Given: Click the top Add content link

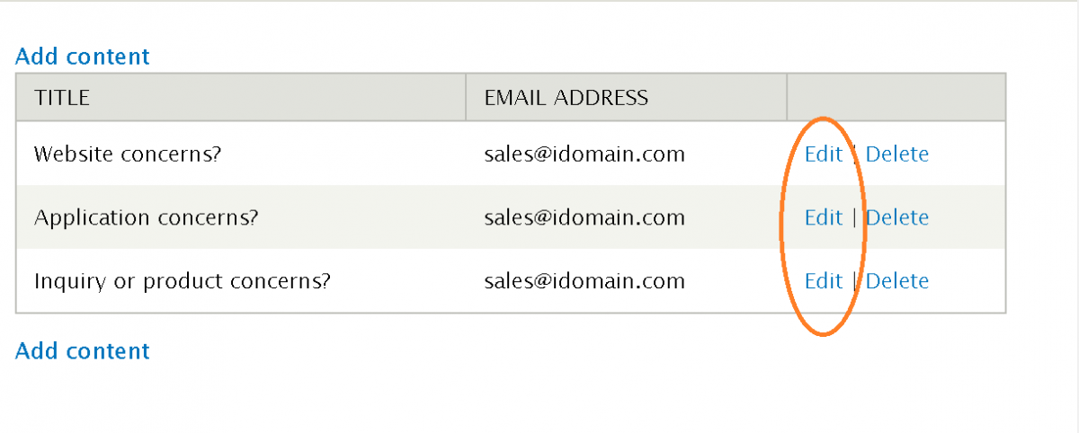Looking at the screenshot, I should [83, 57].
